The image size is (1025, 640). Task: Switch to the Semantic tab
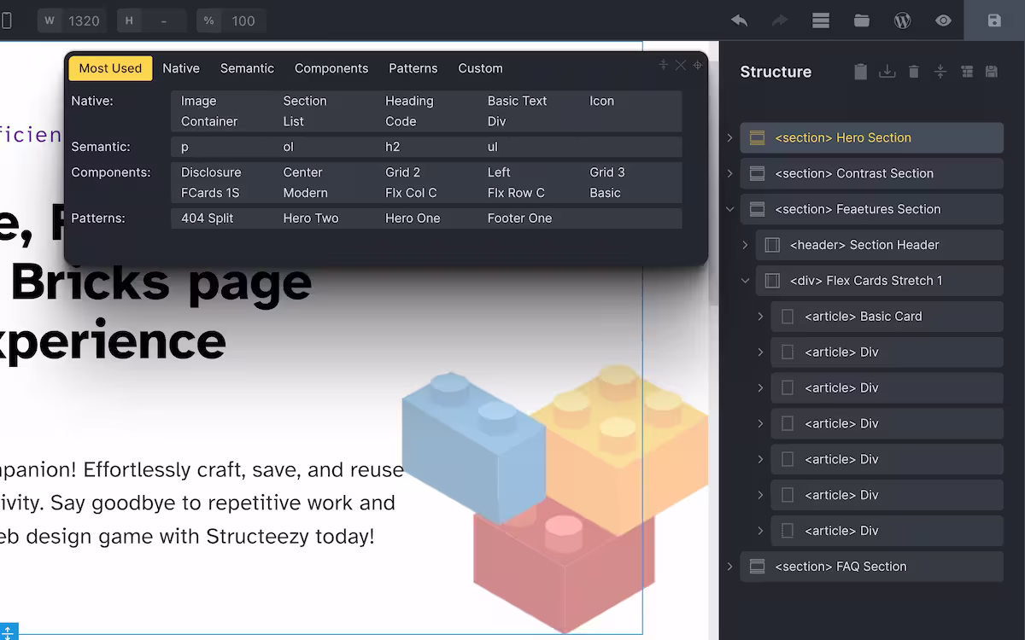(247, 68)
